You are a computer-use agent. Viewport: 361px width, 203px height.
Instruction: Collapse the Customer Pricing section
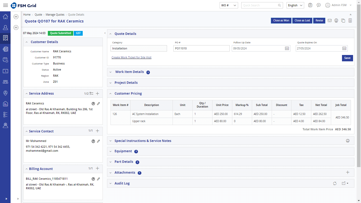[110, 94]
